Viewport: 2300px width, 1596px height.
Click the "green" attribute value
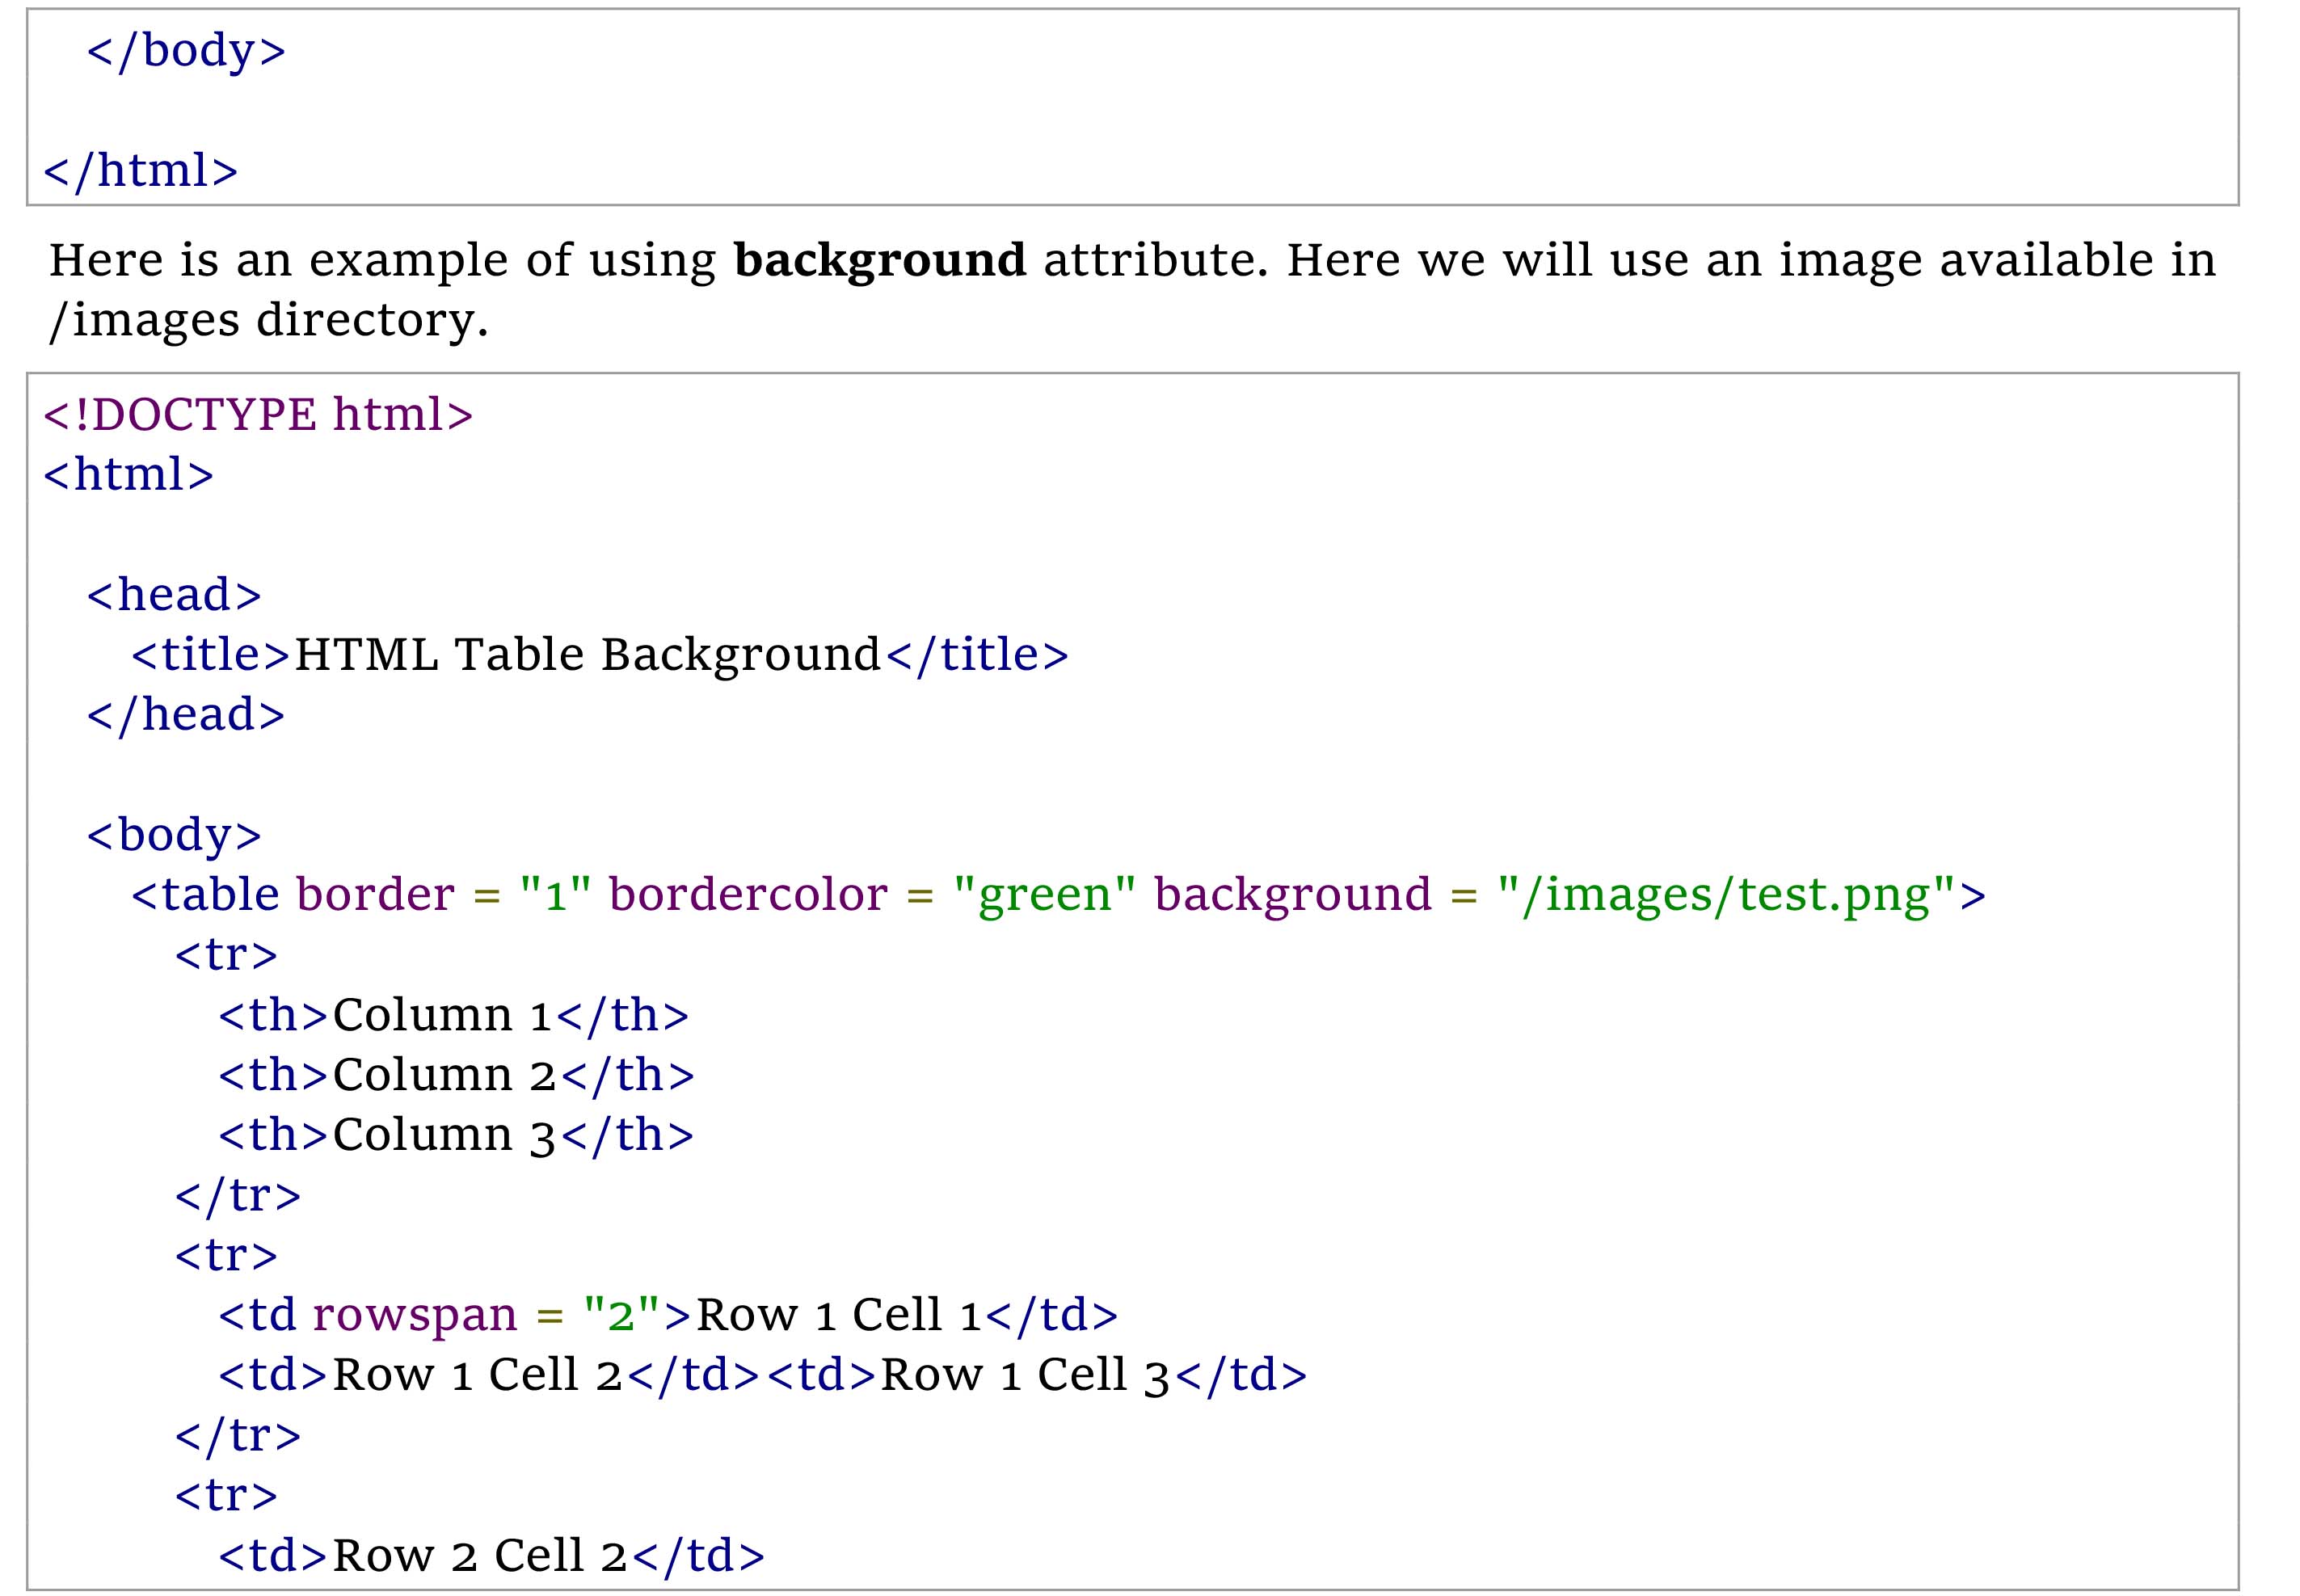(x=1045, y=894)
